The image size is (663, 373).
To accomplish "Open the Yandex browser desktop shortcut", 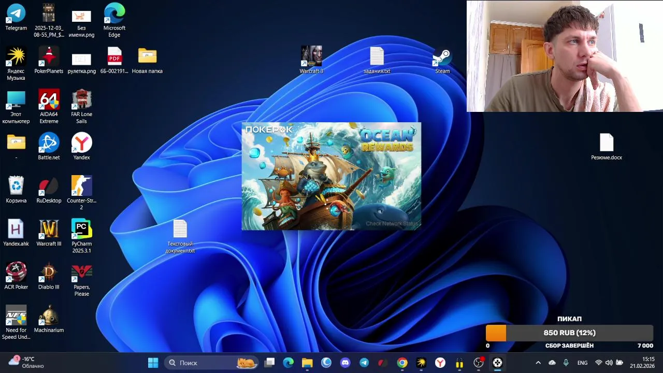I will click(x=81, y=147).
